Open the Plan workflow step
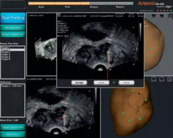The image size is (173, 138). click(x=67, y=7)
